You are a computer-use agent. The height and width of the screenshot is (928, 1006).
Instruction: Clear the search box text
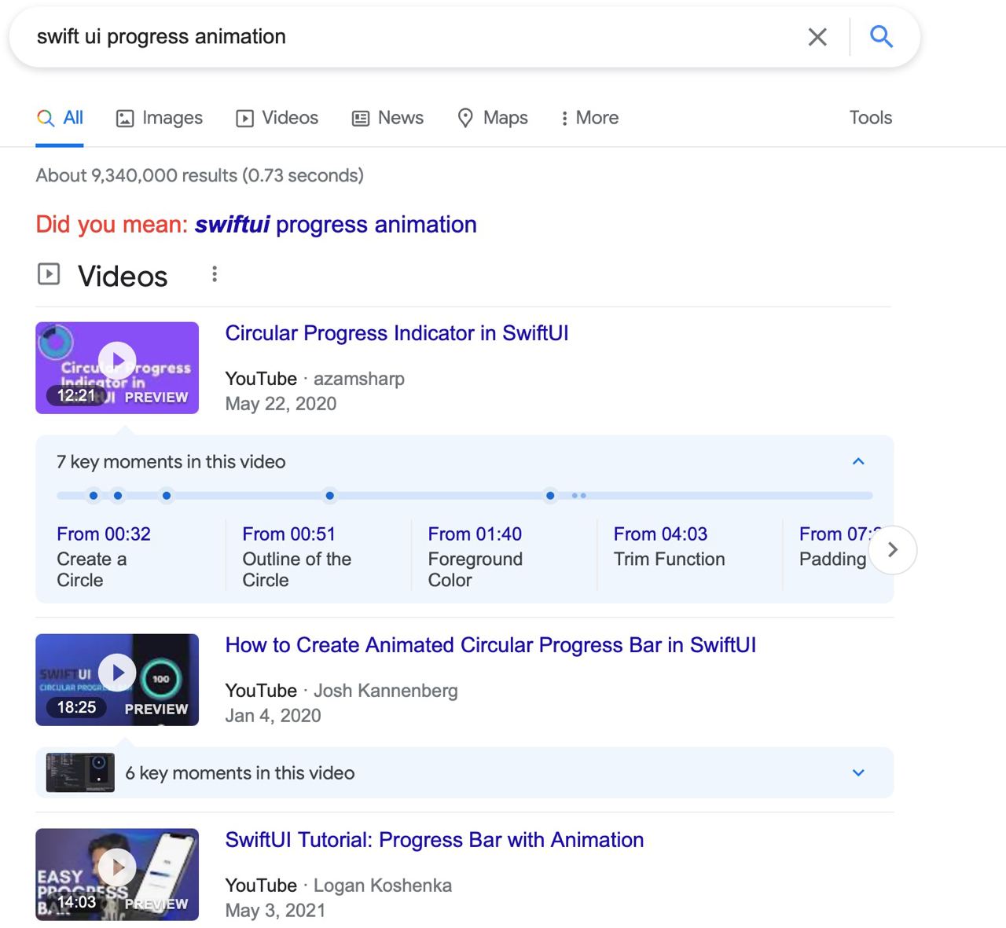click(x=817, y=37)
